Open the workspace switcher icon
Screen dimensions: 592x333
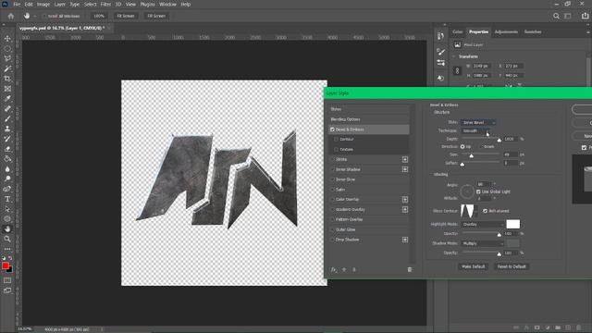coord(568,16)
